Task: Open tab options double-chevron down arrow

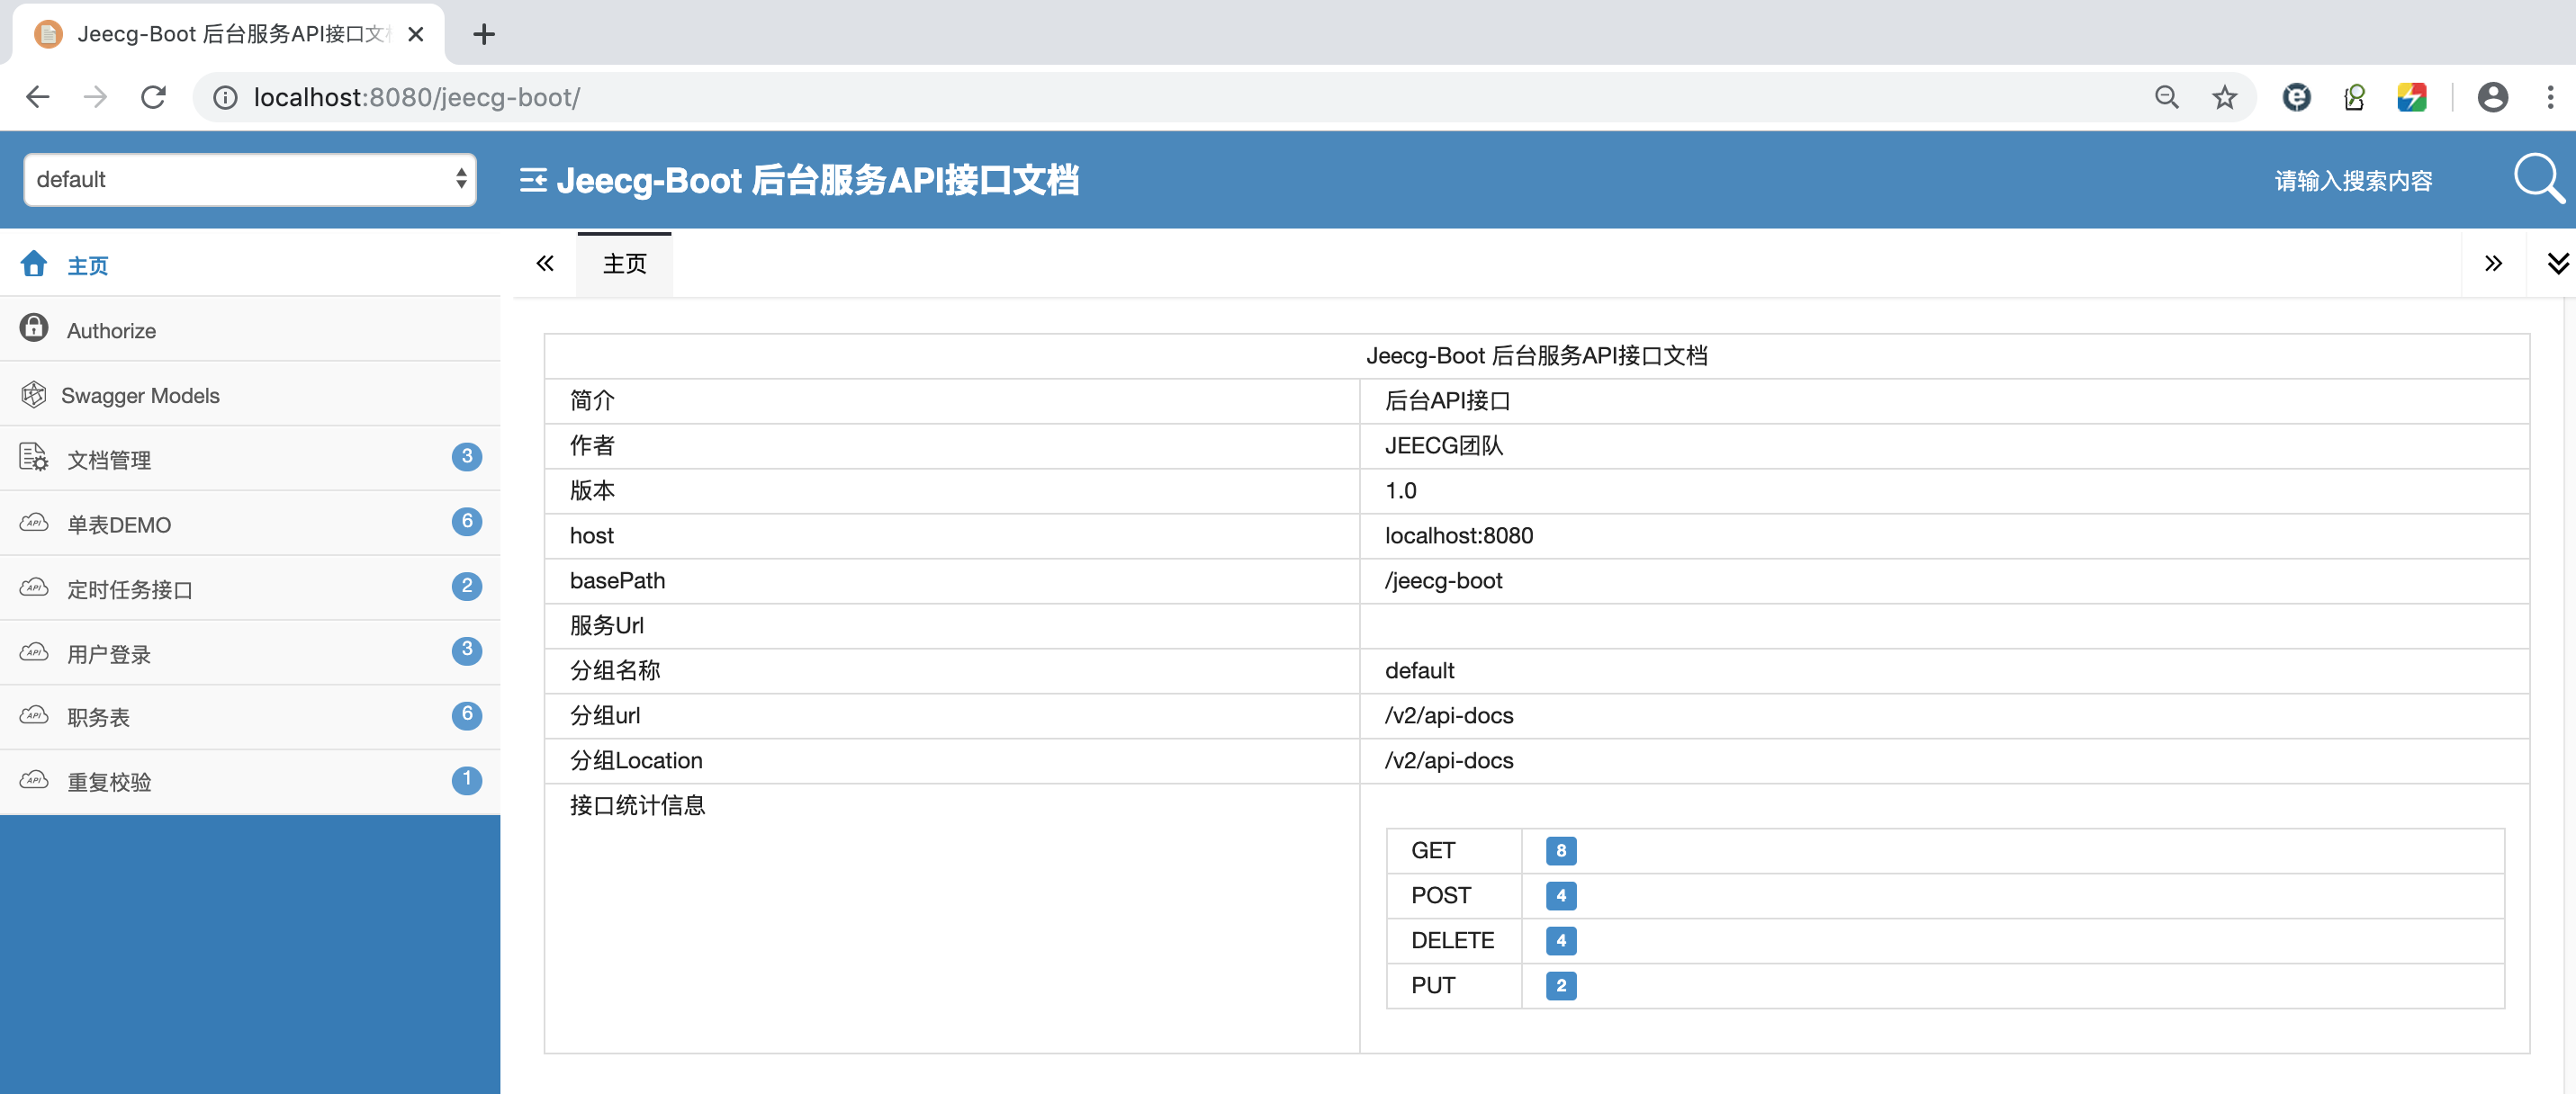Action: (2557, 263)
